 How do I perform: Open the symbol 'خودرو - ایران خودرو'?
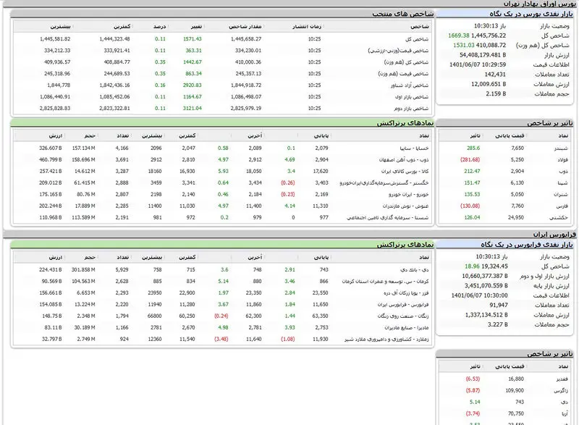pos(408,194)
